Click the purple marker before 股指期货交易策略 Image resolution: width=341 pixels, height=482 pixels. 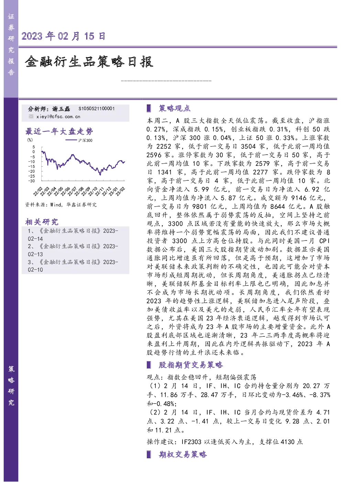[149, 365]
